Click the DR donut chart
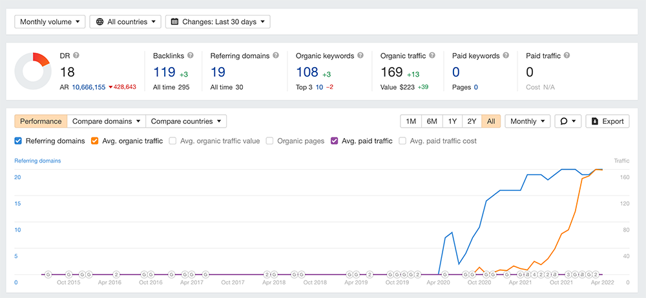 (32, 70)
